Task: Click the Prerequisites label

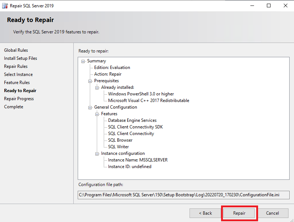Action: pyautogui.click(x=107, y=81)
